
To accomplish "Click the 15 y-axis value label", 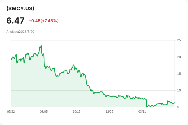I will click(179, 74).
